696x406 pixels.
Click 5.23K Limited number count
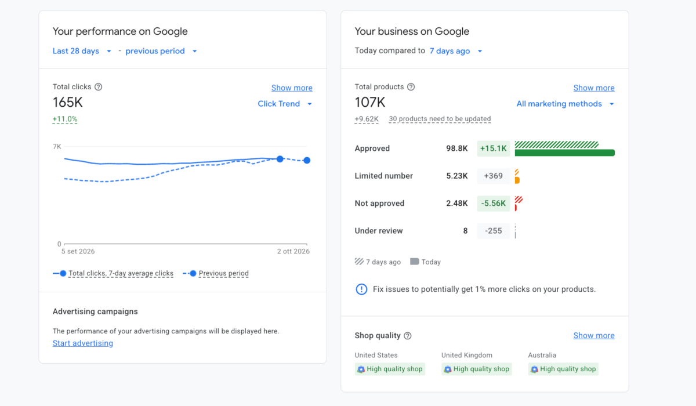[x=457, y=176]
